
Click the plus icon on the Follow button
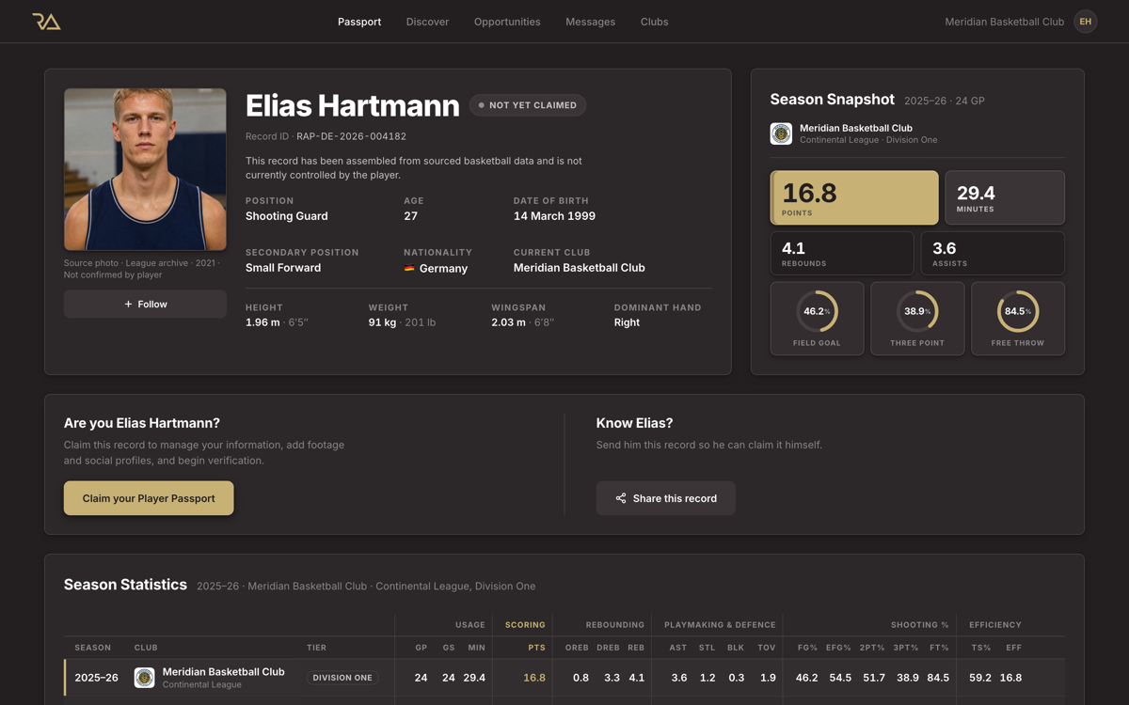pyautogui.click(x=129, y=304)
